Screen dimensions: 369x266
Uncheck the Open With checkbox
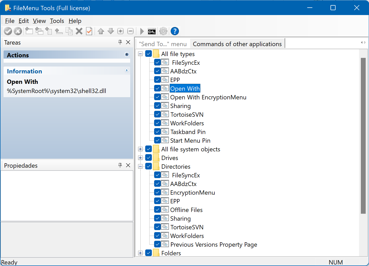click(157, 88)
